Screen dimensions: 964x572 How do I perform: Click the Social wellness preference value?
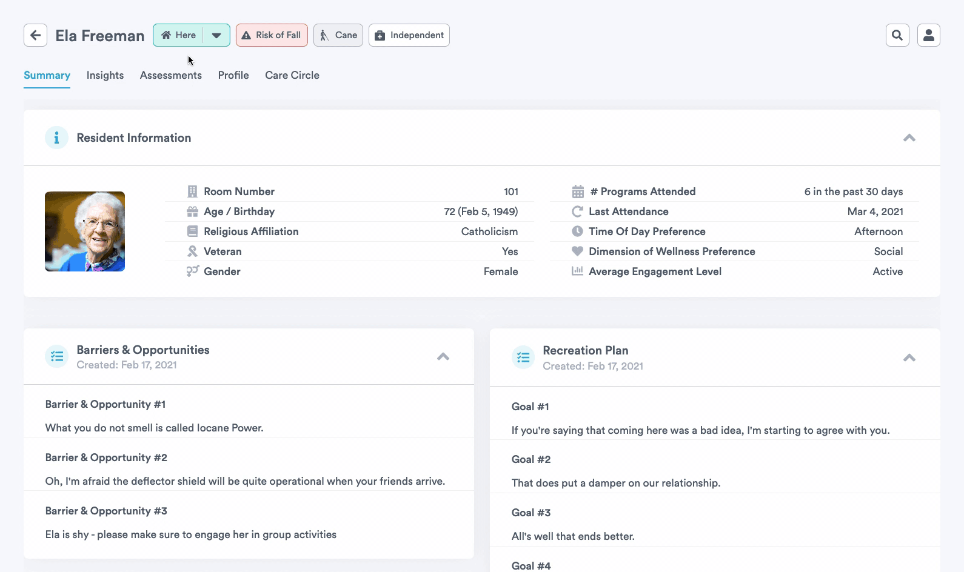(x=888, y=251)
